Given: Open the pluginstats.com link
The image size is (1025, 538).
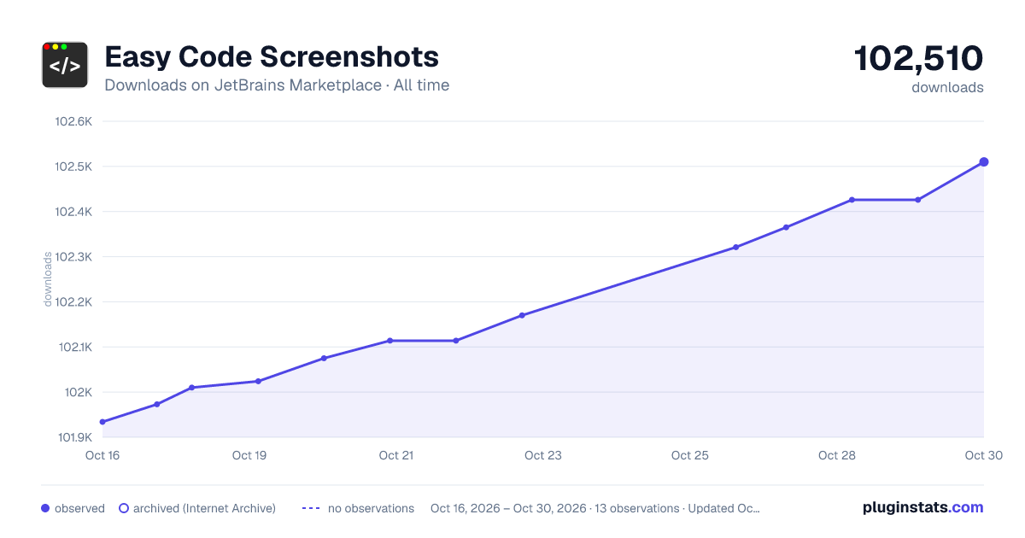Looking at the screenshot, I should click(923, 507).
